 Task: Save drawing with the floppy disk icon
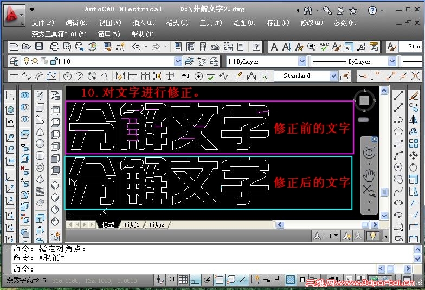click(39, 47)
